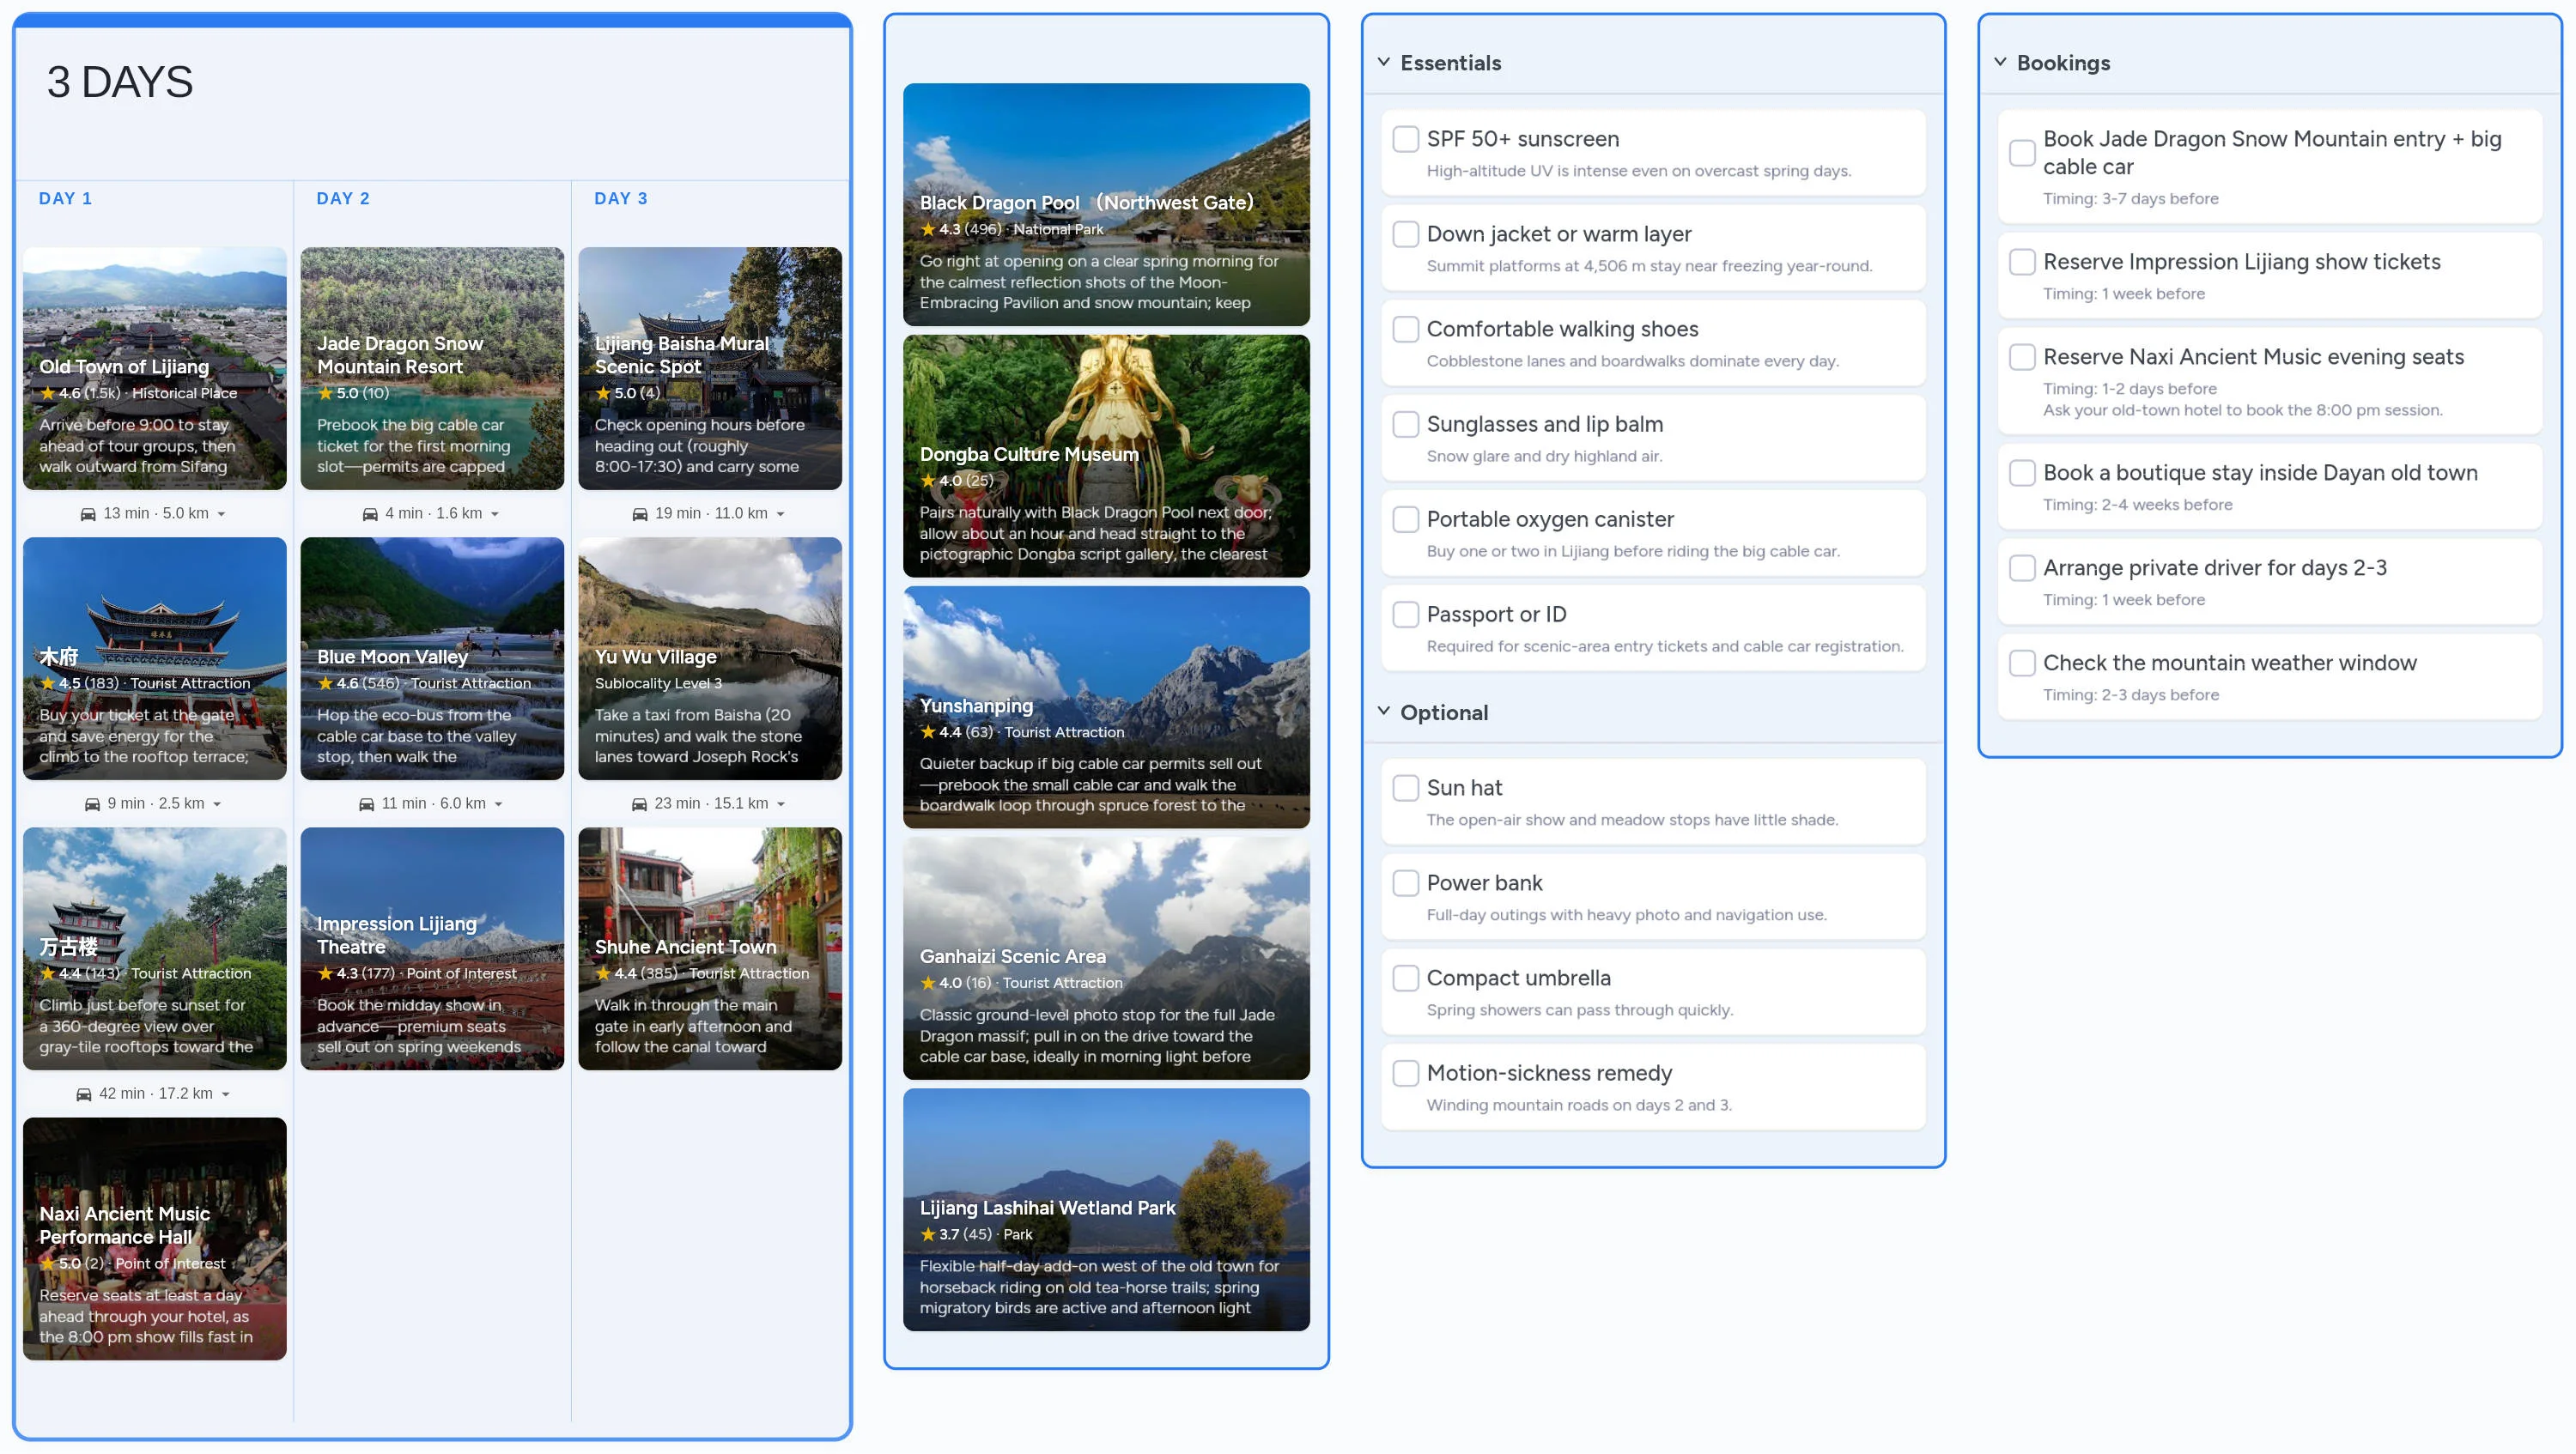
Task: Expand 4 min · 1.6 km route dropdown arrow
Action: (494, 515)
